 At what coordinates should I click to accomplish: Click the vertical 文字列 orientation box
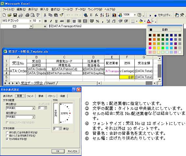pyautogui.click(x=56, y=113)
